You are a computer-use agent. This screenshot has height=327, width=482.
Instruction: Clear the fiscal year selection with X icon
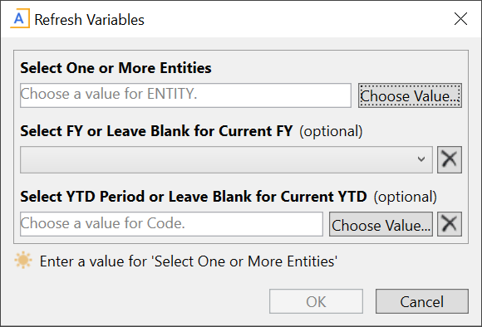450,159
